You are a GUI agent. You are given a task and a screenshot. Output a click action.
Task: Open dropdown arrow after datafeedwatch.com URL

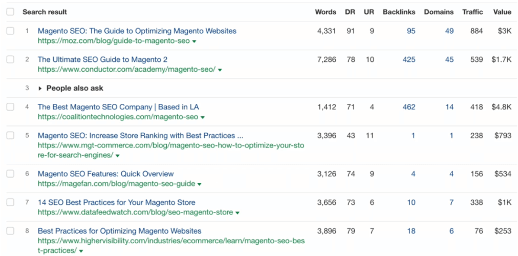pyautogui.click(x=237, y=212)
